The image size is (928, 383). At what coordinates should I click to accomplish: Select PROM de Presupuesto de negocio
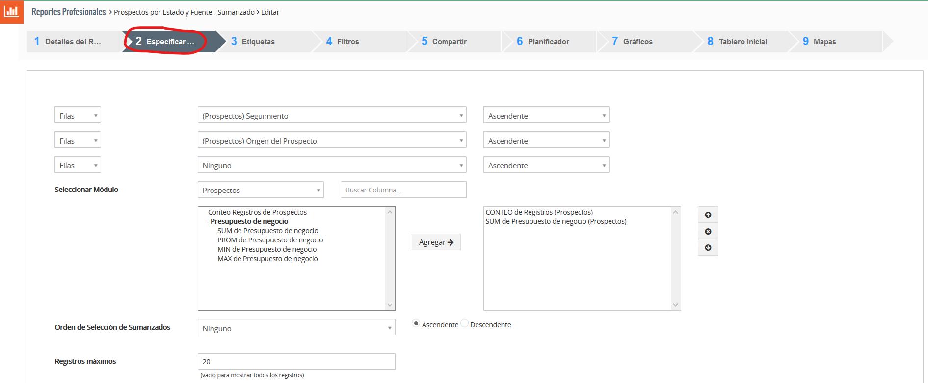coord(270,240)
